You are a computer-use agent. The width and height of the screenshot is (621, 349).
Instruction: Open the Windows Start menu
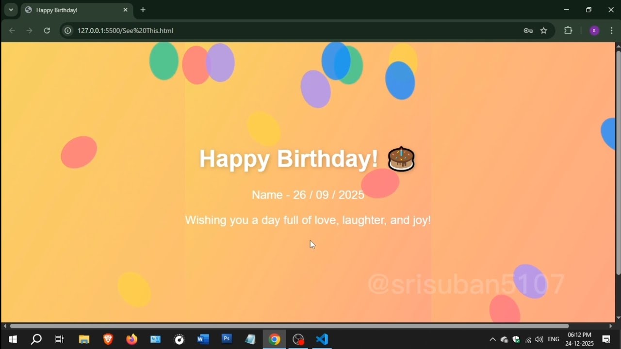(13, 339)
